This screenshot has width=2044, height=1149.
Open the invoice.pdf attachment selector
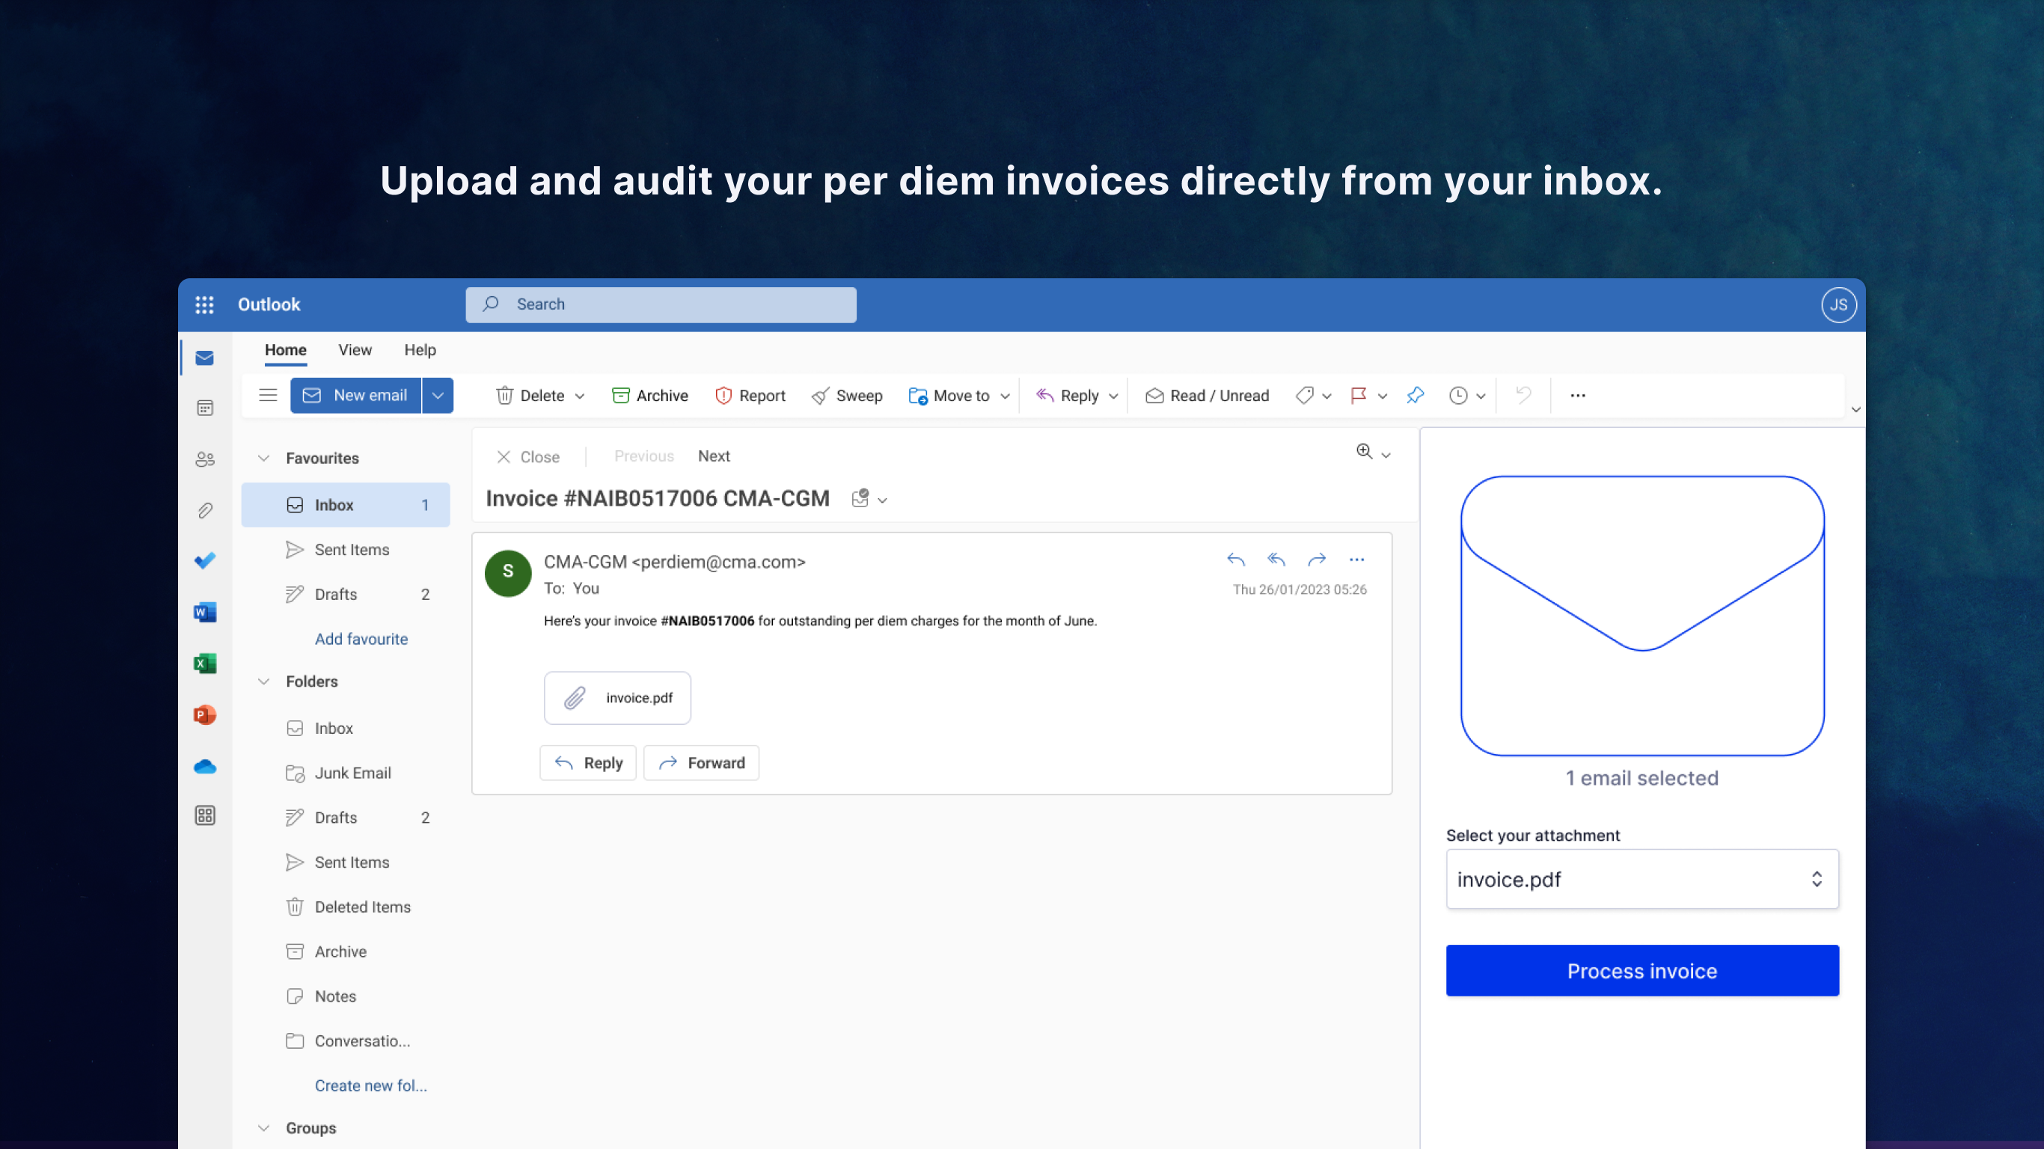tap(1641, 879)
